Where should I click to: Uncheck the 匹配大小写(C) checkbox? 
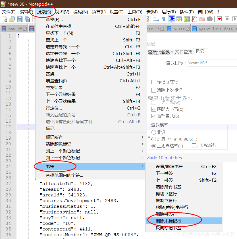(x=153, y=109)
